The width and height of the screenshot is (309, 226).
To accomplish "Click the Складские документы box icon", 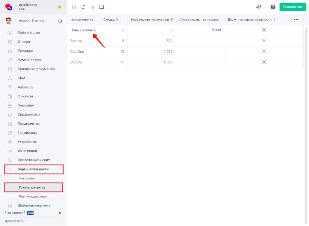I will click(10, 69).
